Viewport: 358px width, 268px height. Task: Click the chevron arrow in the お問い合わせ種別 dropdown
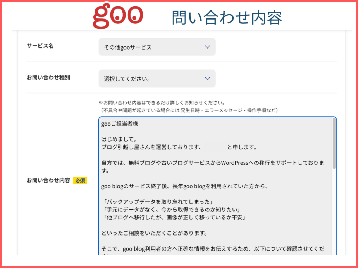click(x=207, y=79)
